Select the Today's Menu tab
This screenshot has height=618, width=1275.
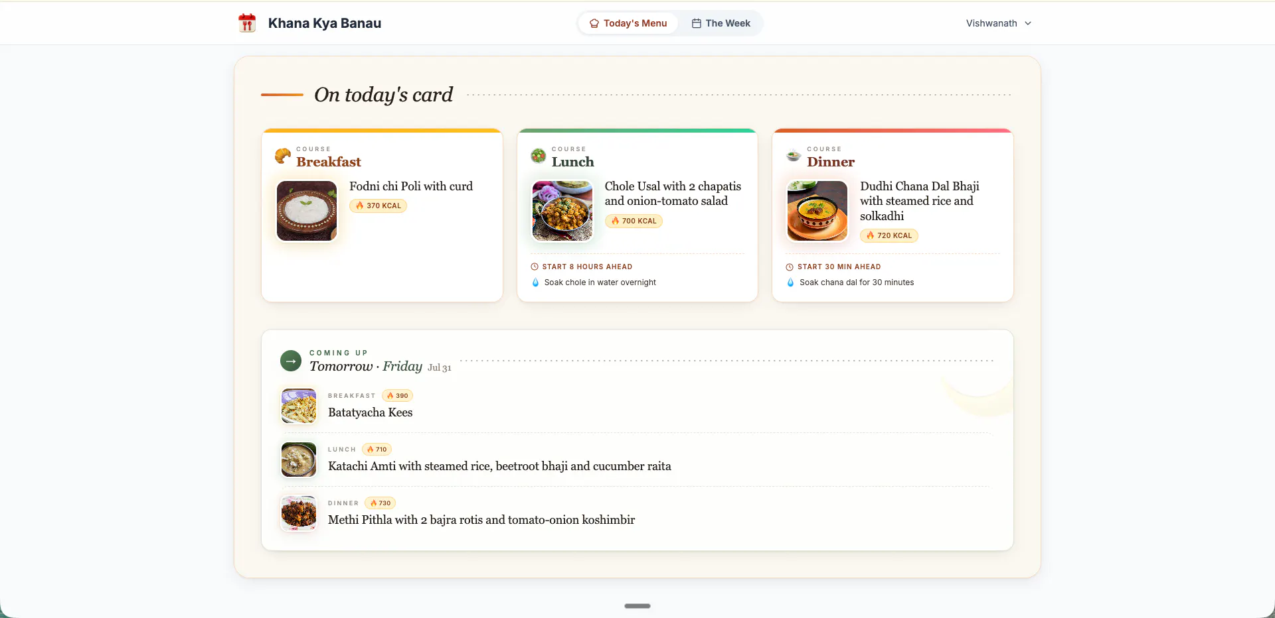click(628, 23)
